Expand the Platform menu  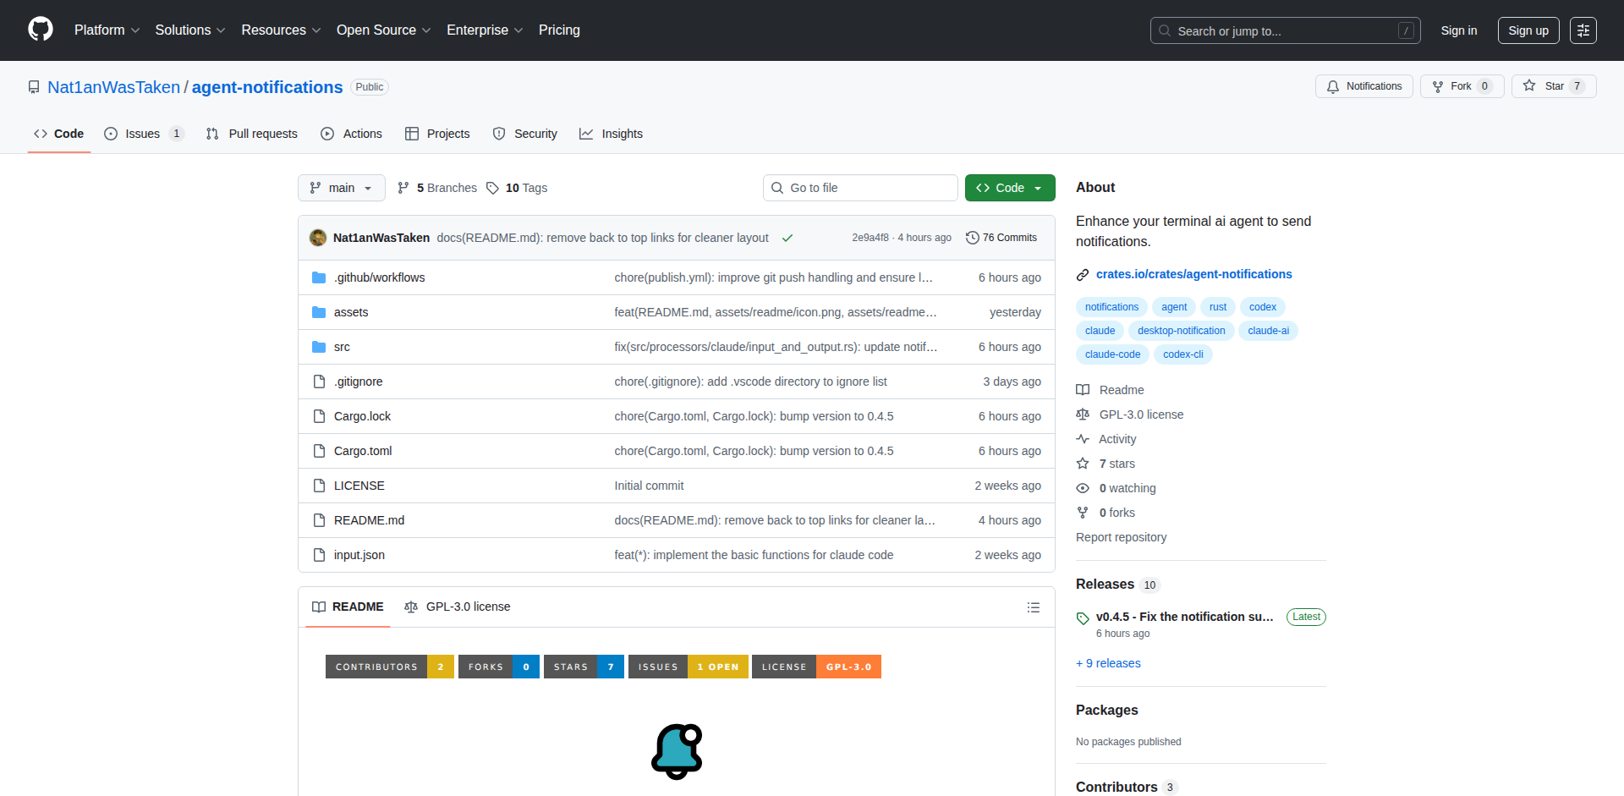click(107, 30)
